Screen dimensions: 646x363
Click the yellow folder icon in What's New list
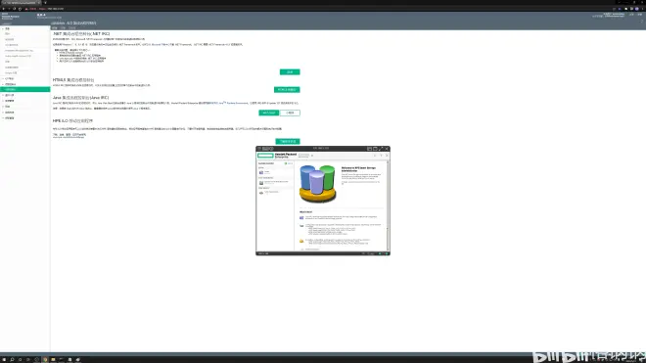(301, 241)
